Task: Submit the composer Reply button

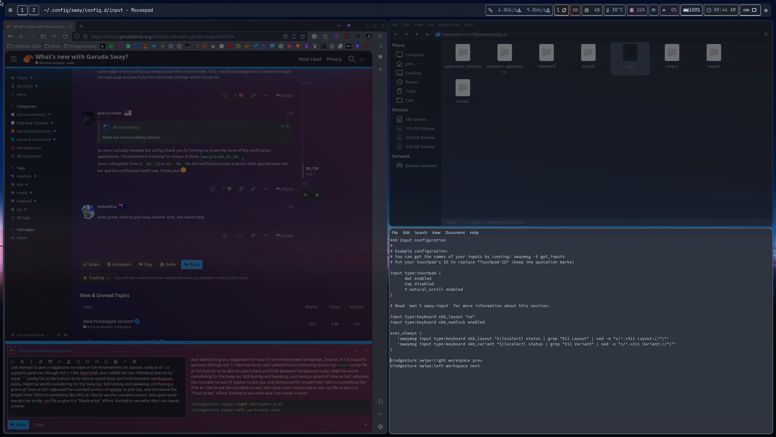Action: tap(18, 425)
